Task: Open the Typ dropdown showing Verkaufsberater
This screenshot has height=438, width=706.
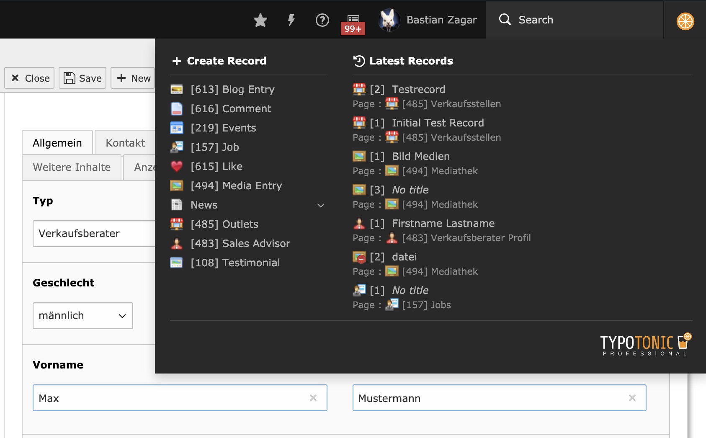Action: click(94, 234)
